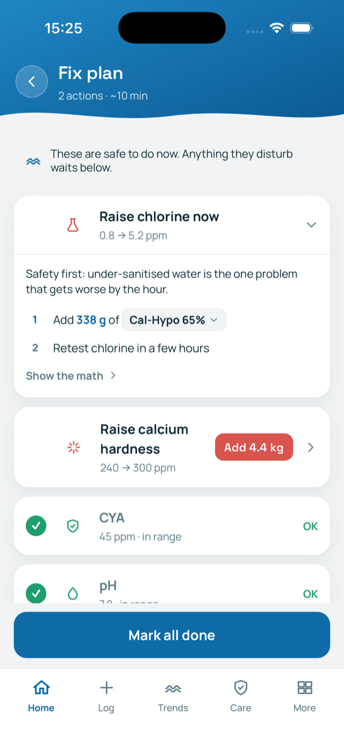Click the pH water drop icon
The width and height of the screenshot is (344, 749).
(x=73, y=594)
